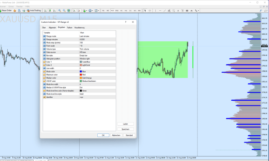This screenshot has width=269, height=161.
Task: Toggle the auto scroll chart icon
Action: pos(74,11)
